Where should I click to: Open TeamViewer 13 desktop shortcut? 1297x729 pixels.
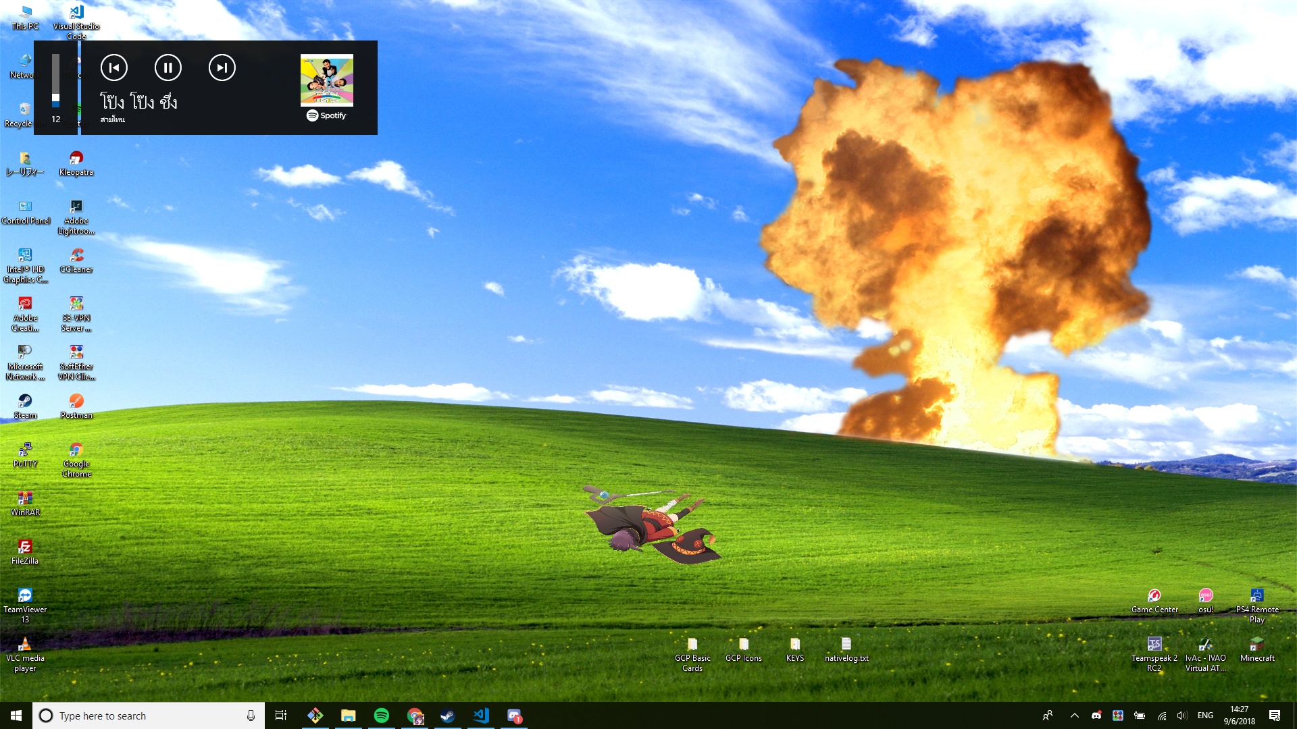click(25, 605)
